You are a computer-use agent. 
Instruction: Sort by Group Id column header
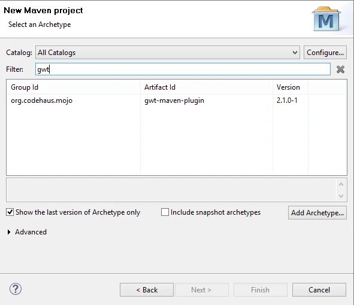[73, 87]
